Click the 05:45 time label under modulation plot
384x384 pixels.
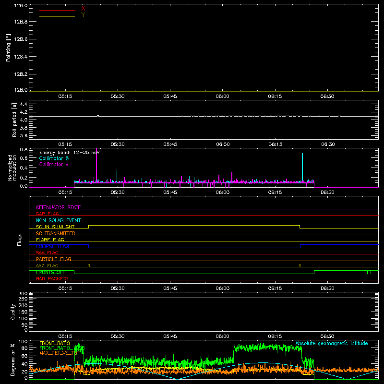coord(170,192)
